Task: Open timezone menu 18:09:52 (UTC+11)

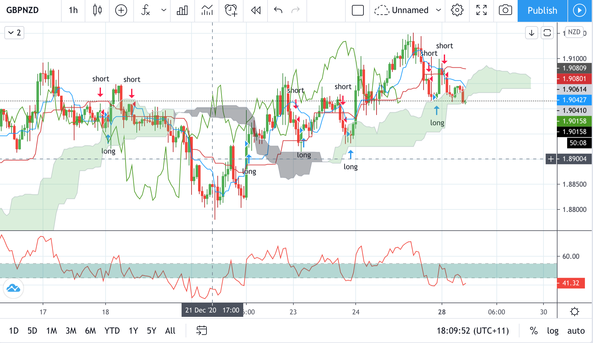Action: 473,331
